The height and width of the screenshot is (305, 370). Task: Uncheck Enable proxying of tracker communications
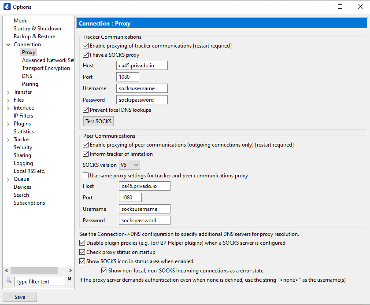[x=86, y=46]
